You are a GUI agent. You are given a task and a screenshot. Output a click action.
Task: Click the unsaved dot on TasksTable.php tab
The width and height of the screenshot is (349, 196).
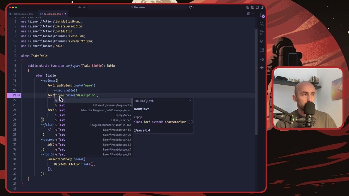tap(65, 14)
